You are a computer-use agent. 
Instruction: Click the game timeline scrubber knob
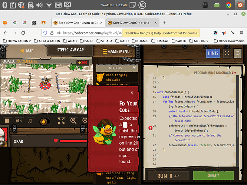[x=44, y=121]
